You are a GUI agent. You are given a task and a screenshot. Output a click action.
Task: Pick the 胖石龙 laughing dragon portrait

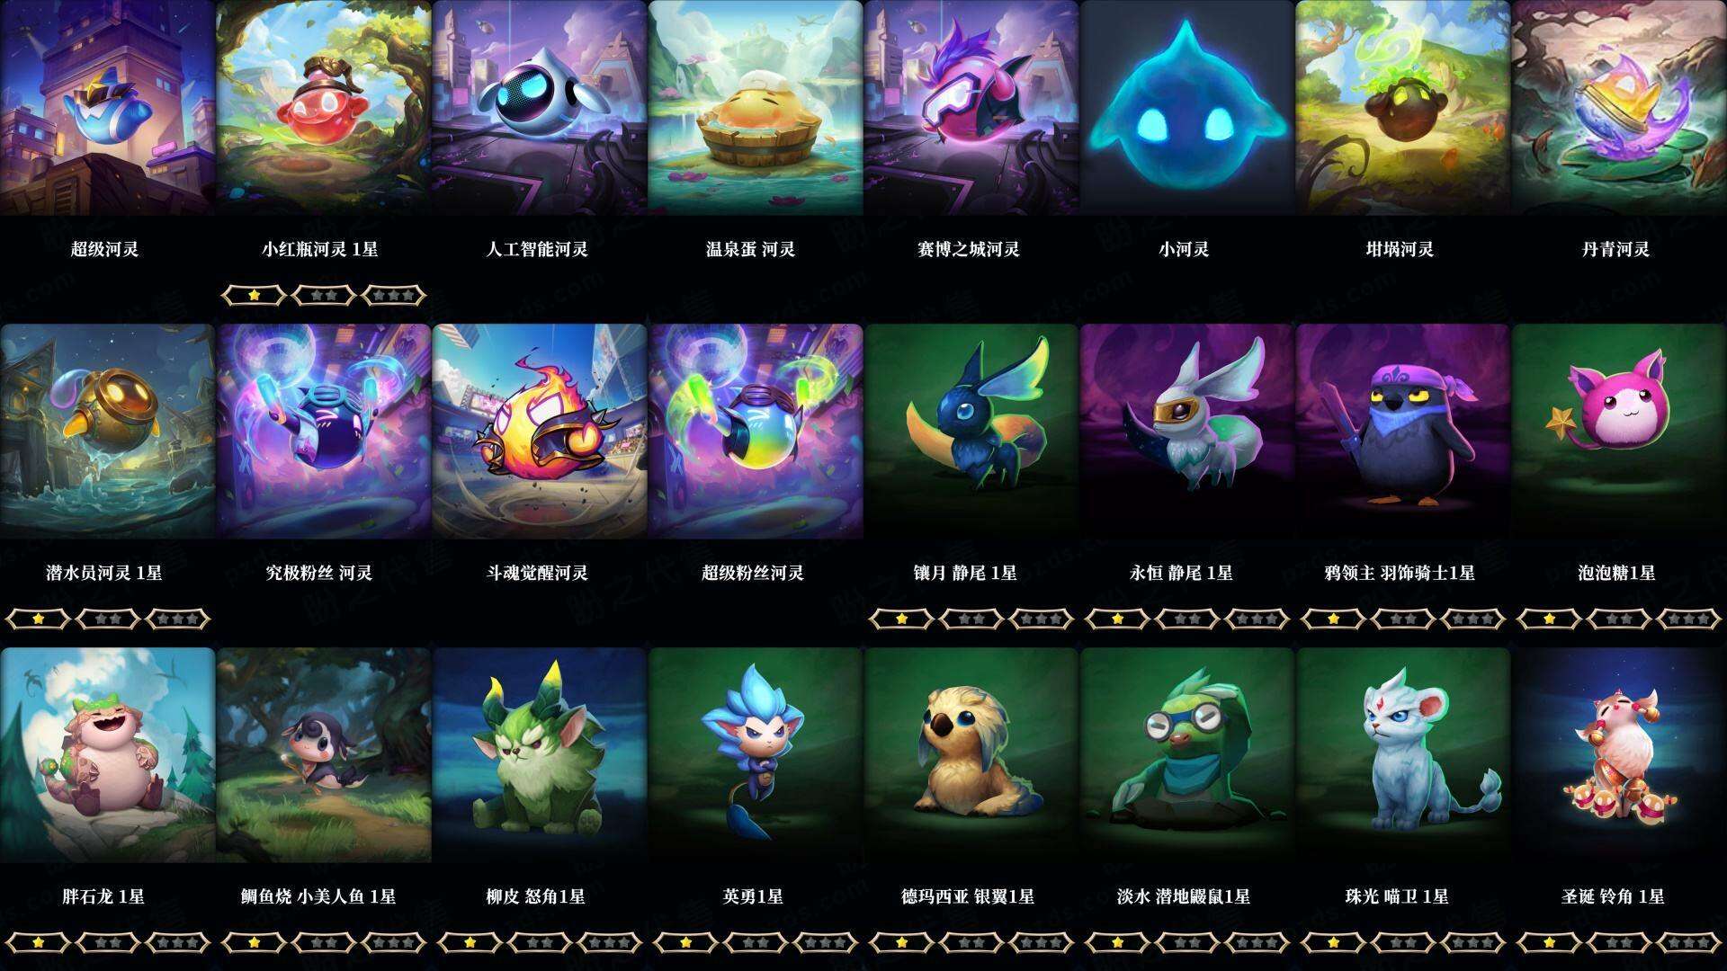click(107, 755)
